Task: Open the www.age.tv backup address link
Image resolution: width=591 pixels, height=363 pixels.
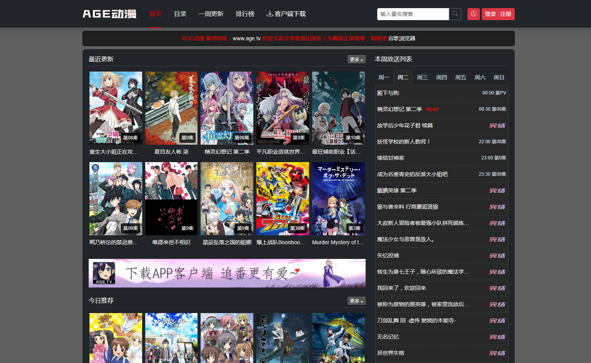Action: [247, 38]
